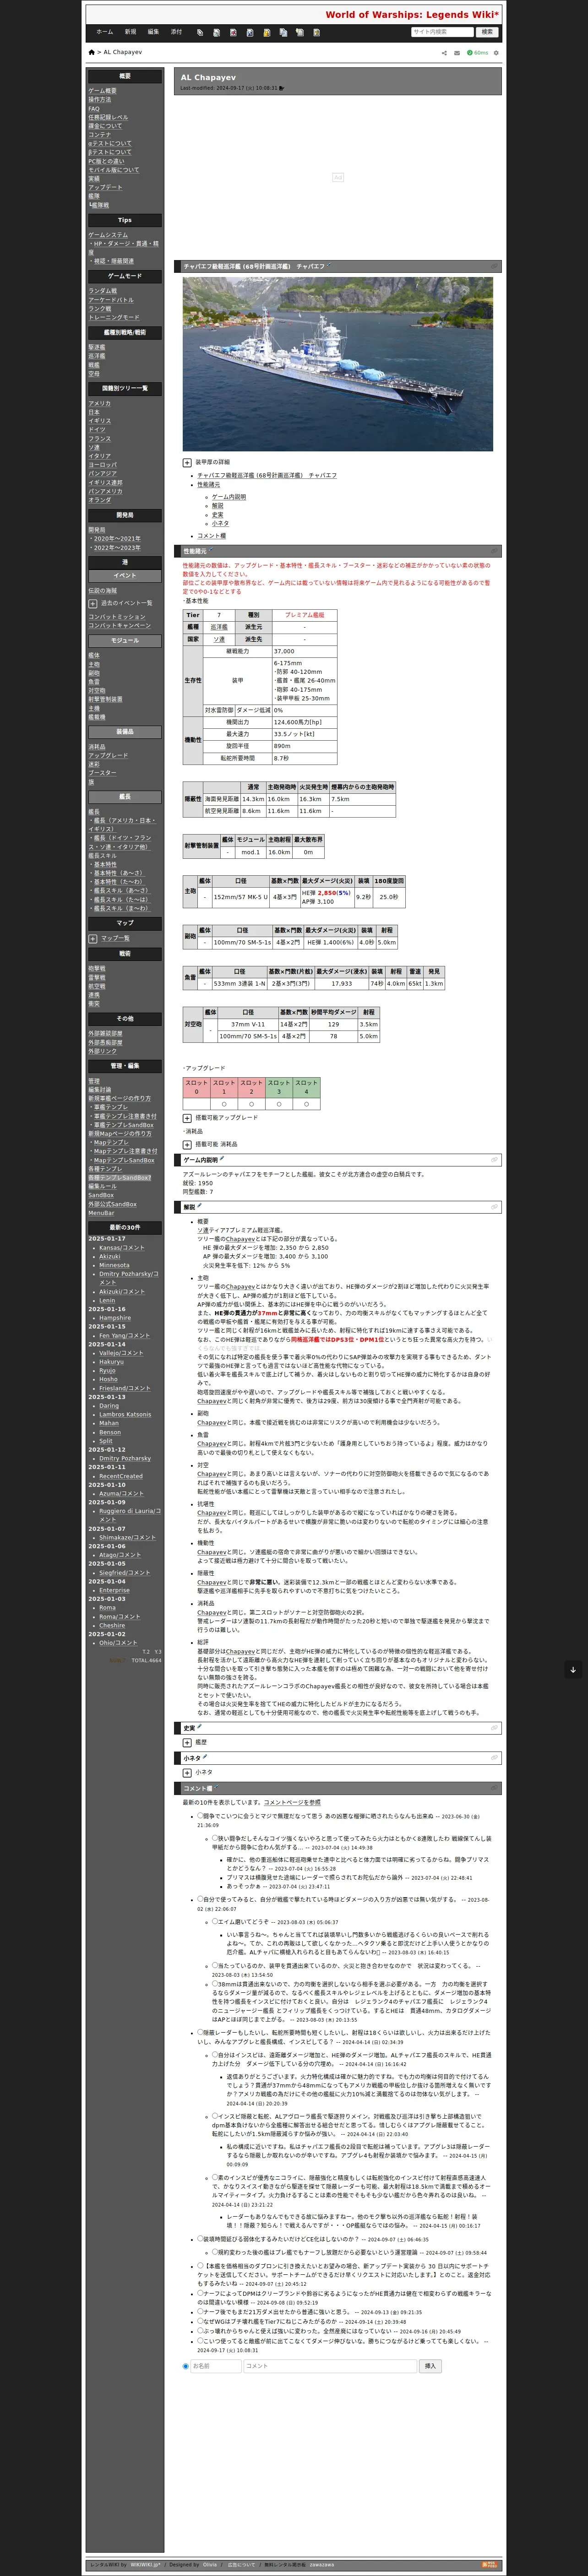The width and height of the screenshot is (588, 2576).
Task: Open the ホーム menu in the top bar
Action: click(105, 32)
